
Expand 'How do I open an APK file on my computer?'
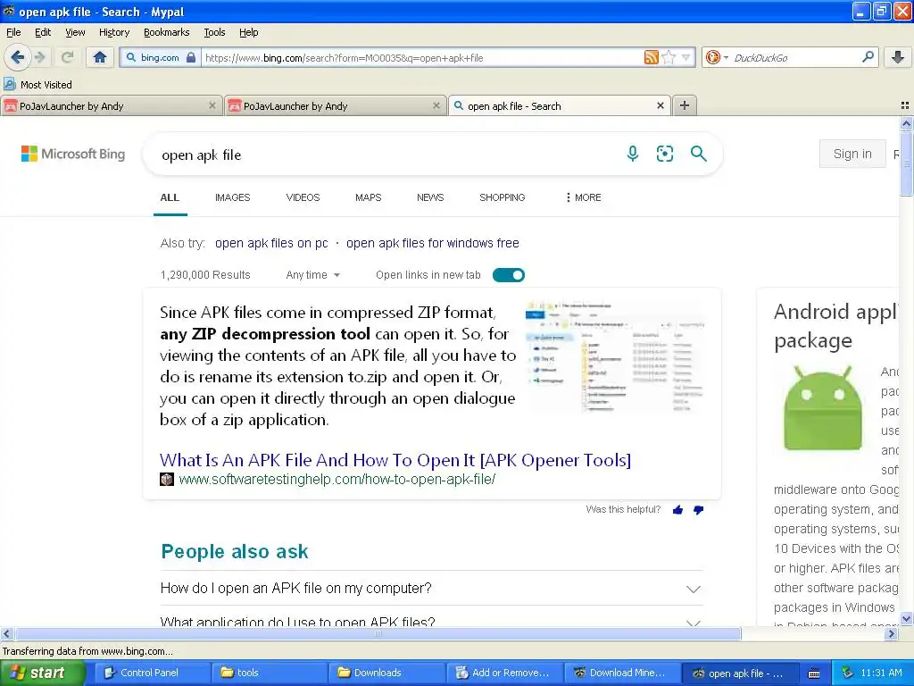[431, 588]
